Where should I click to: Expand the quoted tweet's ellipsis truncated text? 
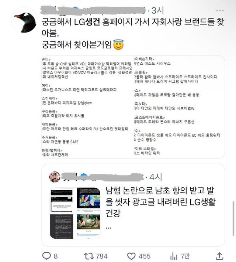108,228
